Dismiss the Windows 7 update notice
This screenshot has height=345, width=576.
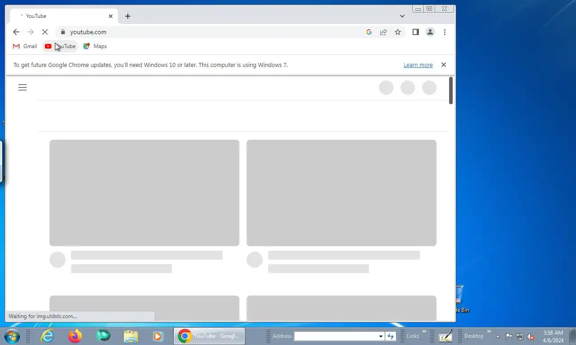444,65
